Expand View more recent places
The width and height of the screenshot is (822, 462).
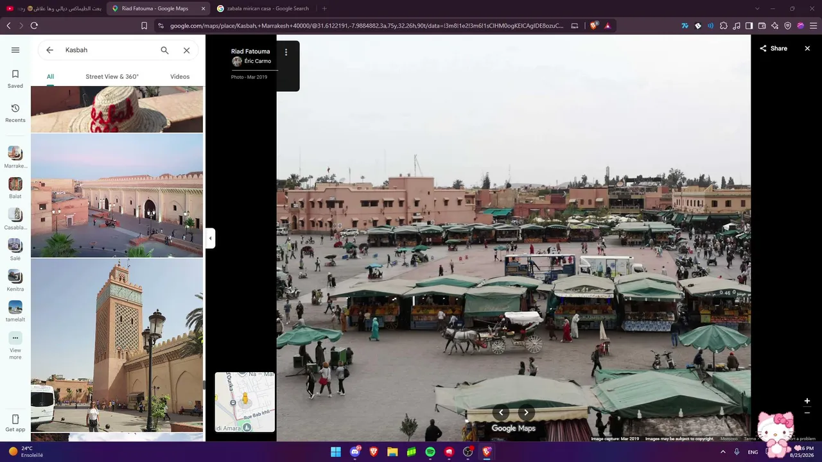[x=15, y=345]
